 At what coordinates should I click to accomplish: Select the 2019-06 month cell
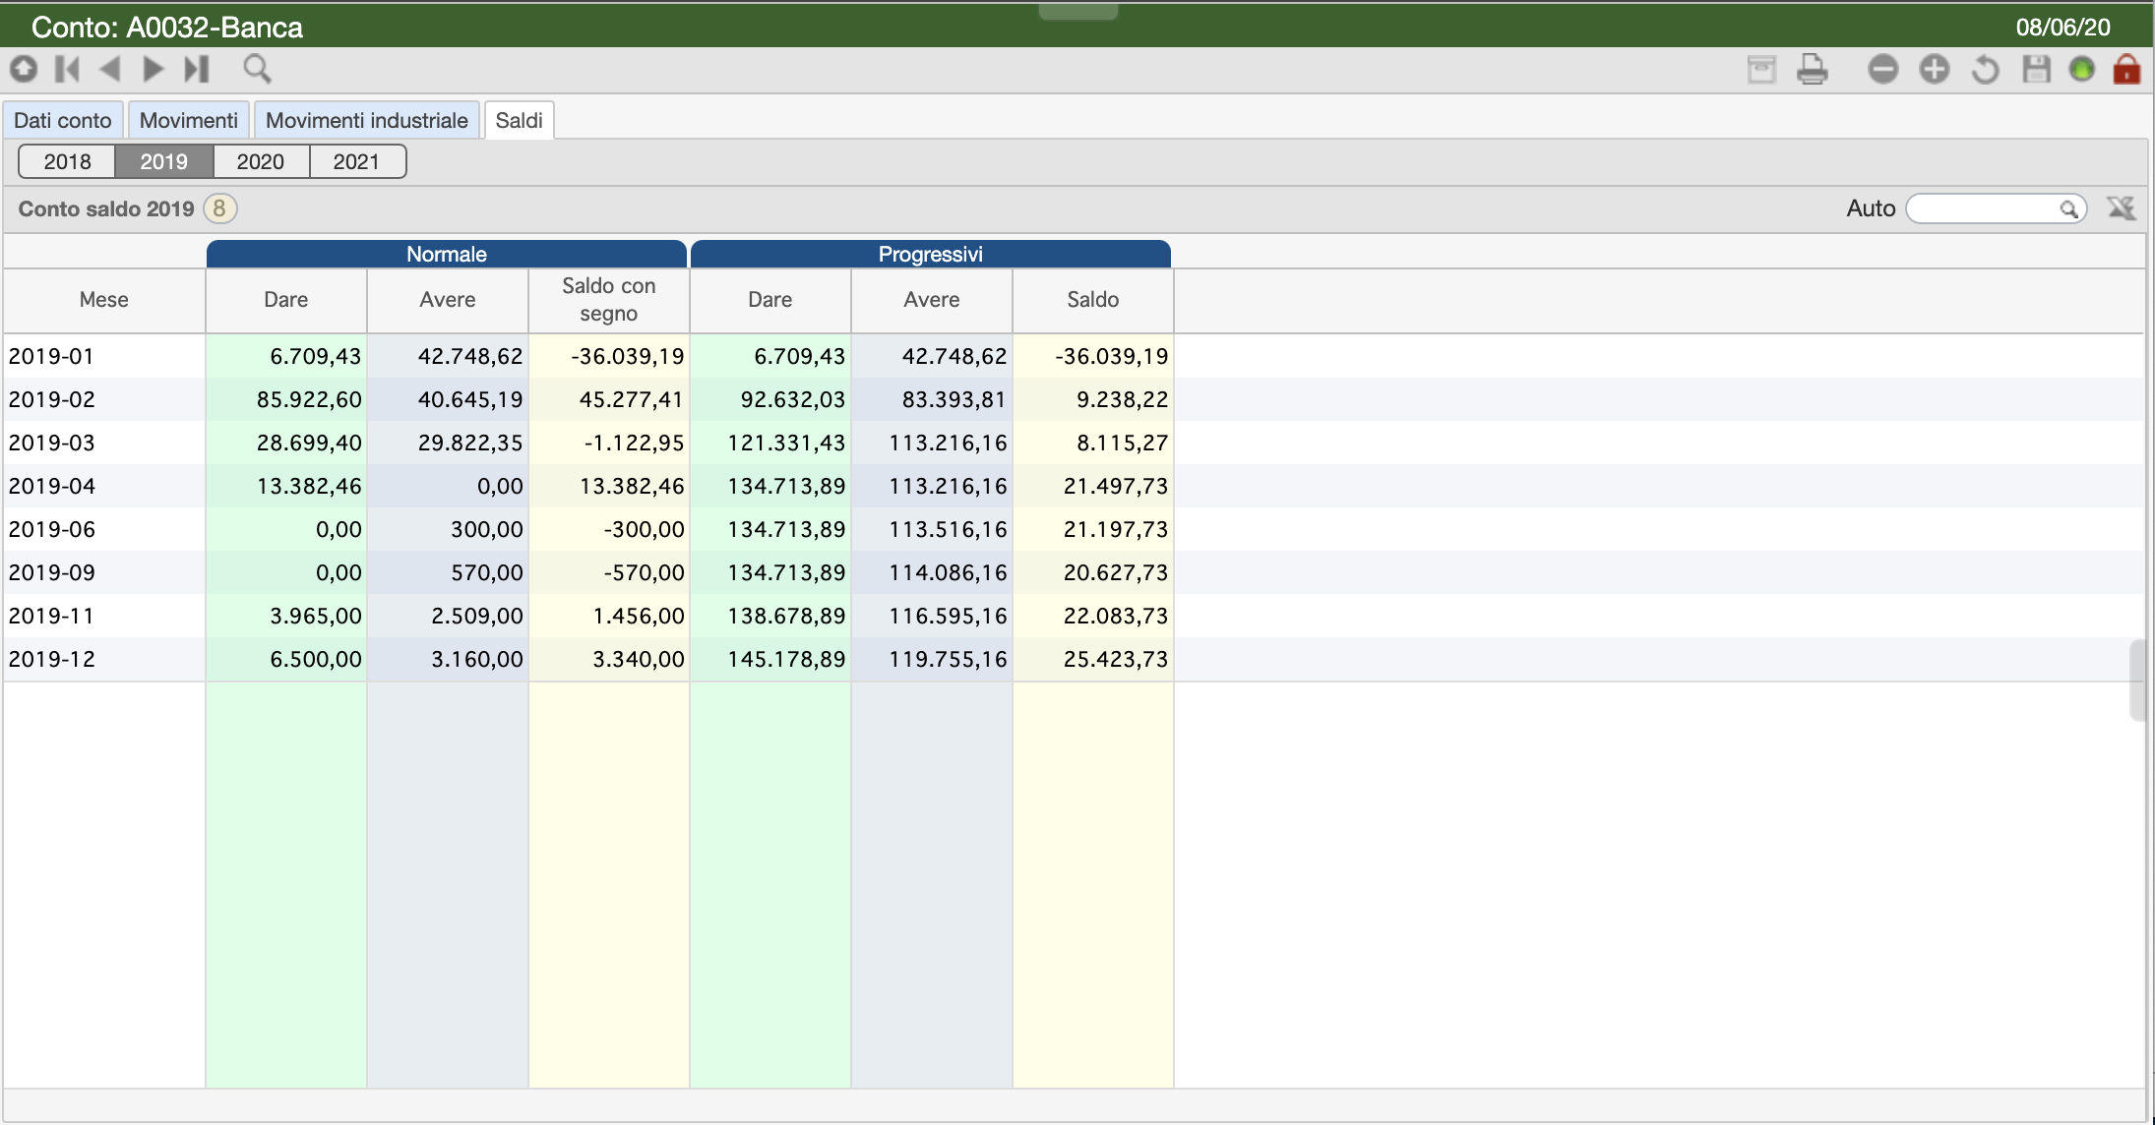(104, 529)
